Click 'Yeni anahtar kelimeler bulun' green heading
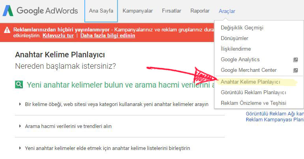Screen dimensions: 304x159 pyautogui.click(x=121, y=85)
